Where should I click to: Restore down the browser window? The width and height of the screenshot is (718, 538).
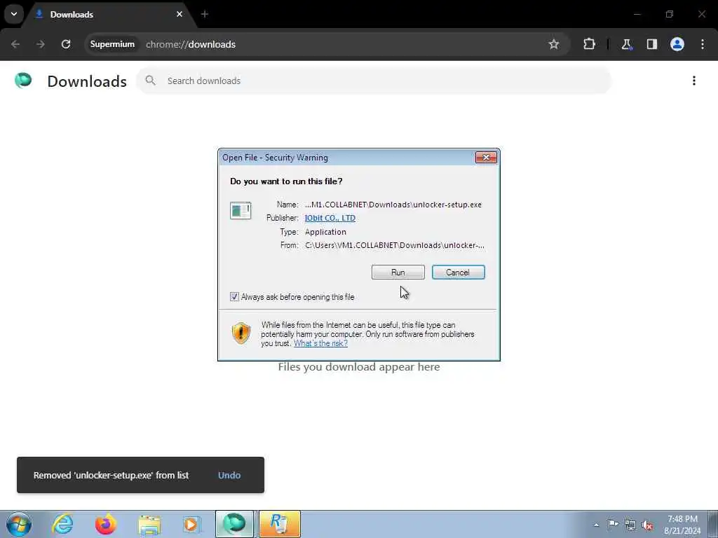670,14
